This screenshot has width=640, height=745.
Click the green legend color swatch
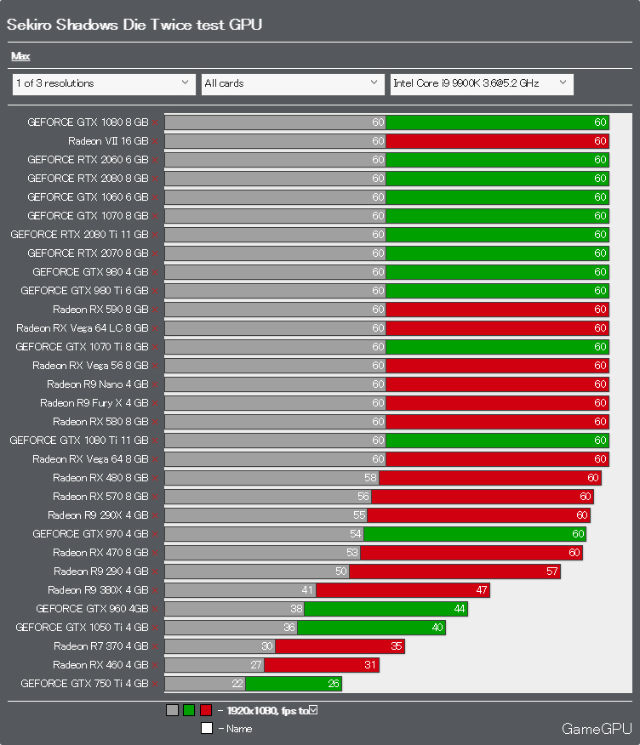click(189, 710)
